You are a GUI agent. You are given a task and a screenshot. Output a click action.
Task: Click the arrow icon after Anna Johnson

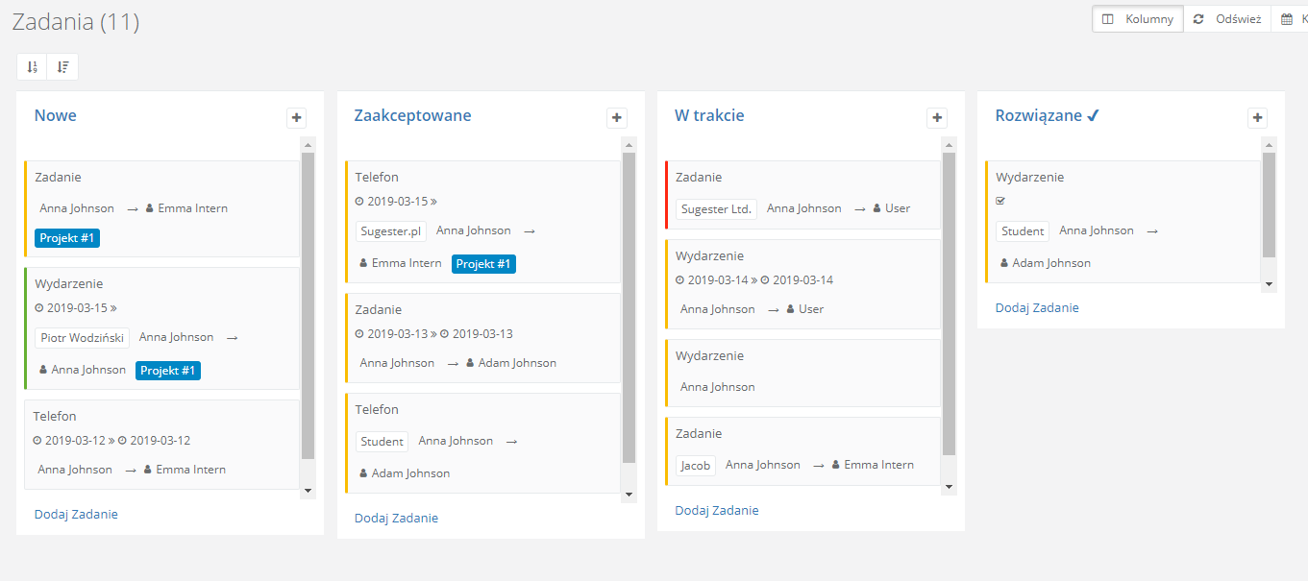tap(131, 207)
